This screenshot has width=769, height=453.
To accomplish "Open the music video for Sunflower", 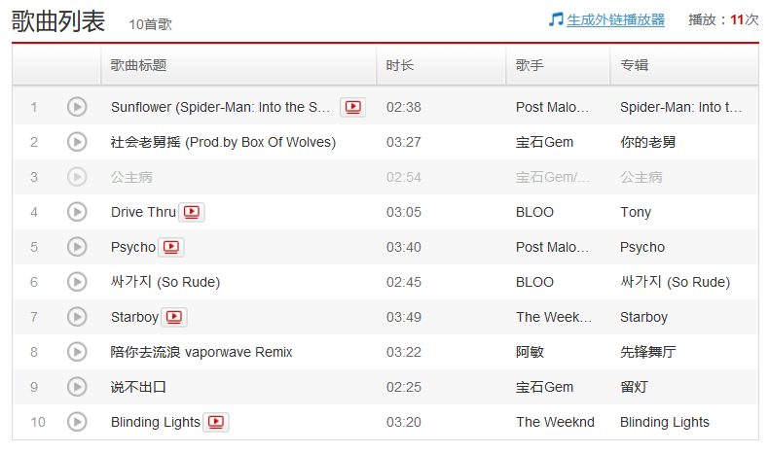I will click(352, 107).
